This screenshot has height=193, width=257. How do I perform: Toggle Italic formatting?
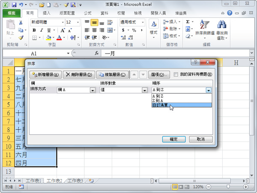[x=42, y=30]
